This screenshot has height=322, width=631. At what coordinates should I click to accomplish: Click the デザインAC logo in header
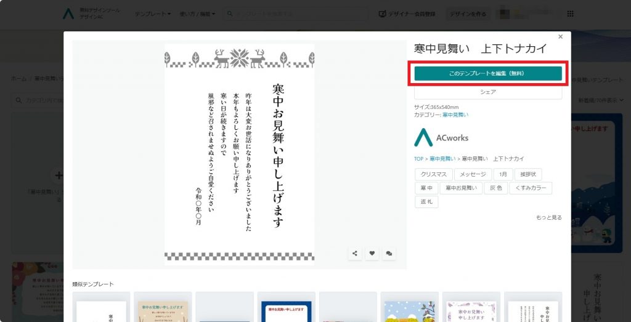coord(91,14)
